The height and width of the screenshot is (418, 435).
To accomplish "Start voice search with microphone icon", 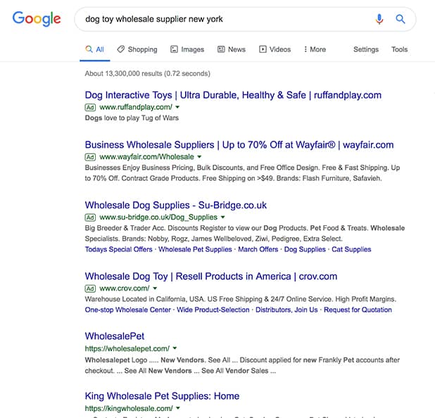I will point(379,19).
